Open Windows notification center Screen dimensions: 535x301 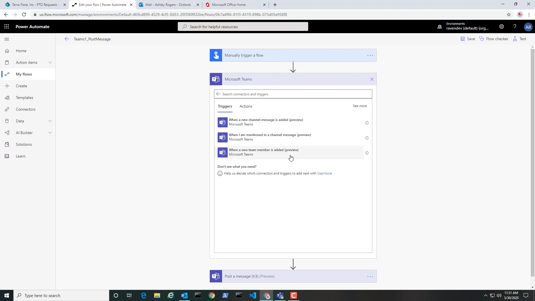[x=526, y=295]
